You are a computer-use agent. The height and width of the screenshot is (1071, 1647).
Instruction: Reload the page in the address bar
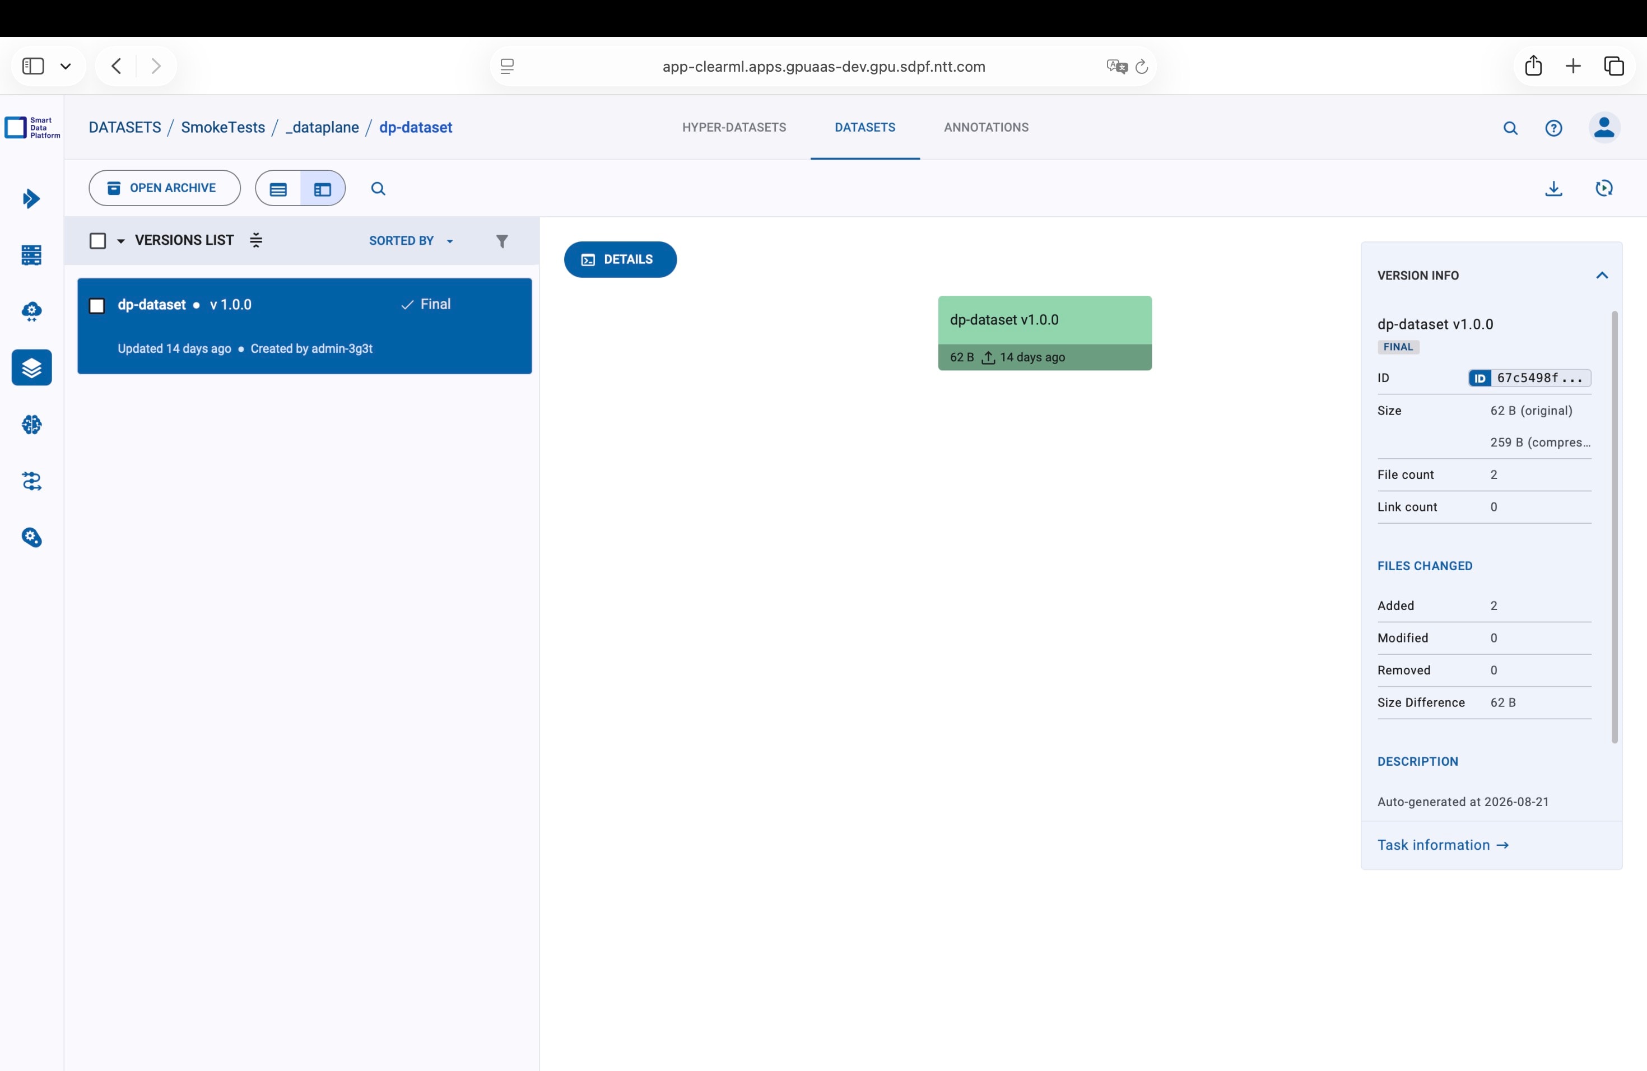pos(1142,67)
